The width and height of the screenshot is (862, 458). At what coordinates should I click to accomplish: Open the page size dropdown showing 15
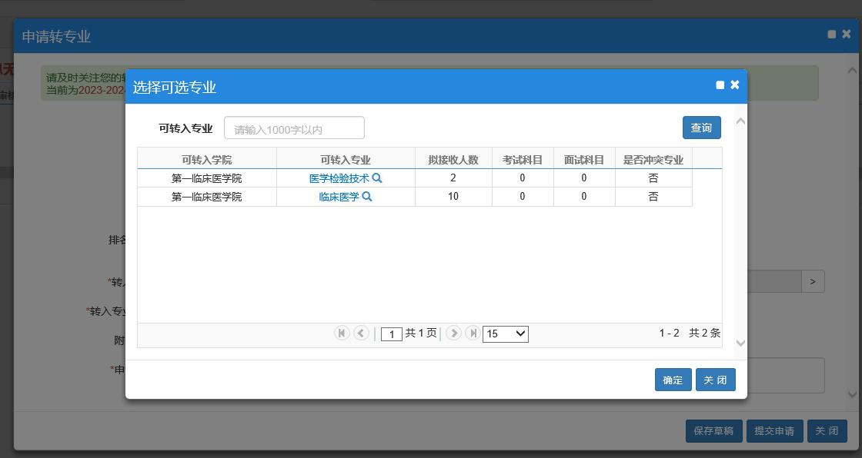tap(505, 334)
